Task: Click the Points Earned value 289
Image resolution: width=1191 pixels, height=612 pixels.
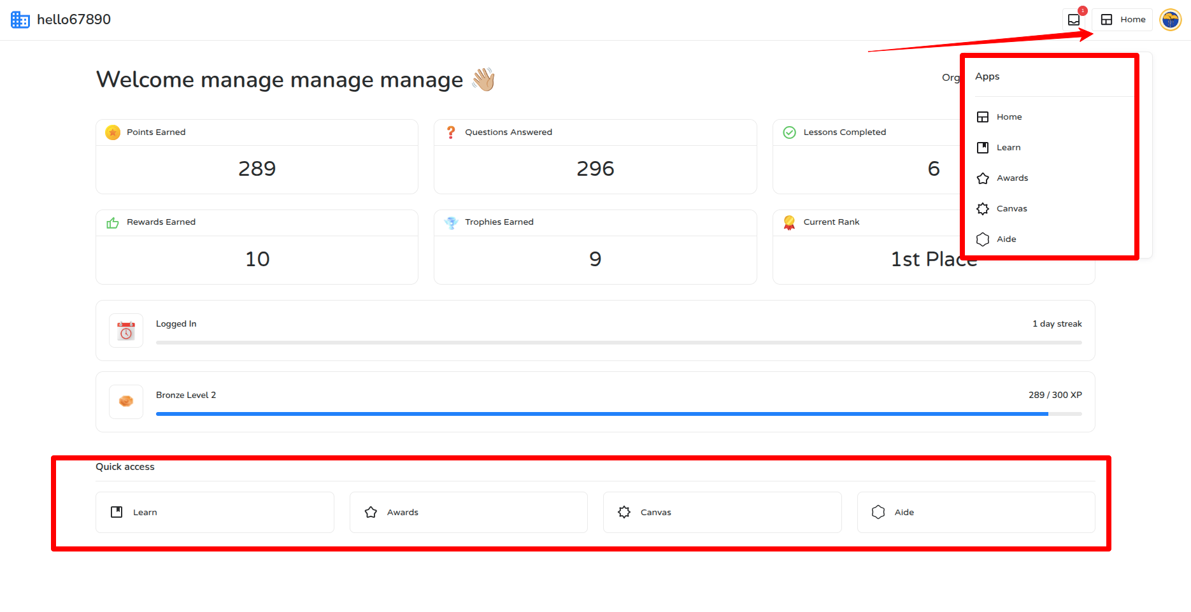Action: 257,169
